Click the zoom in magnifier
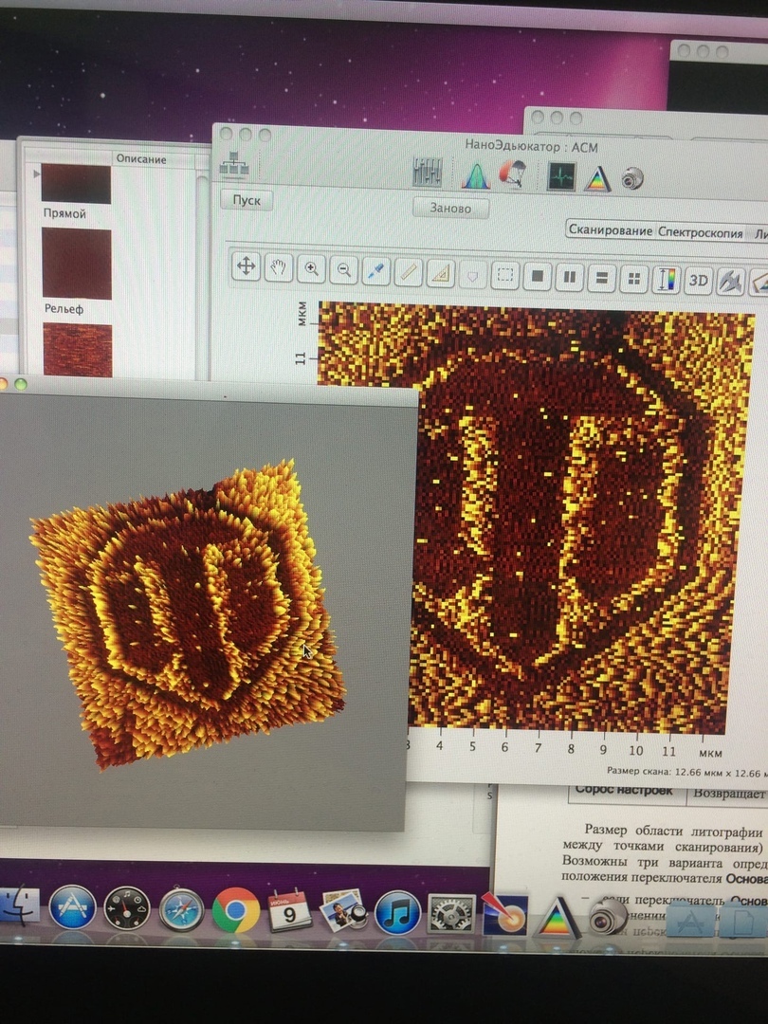Screen dimensions: 768x1024 tap(311, 269)
